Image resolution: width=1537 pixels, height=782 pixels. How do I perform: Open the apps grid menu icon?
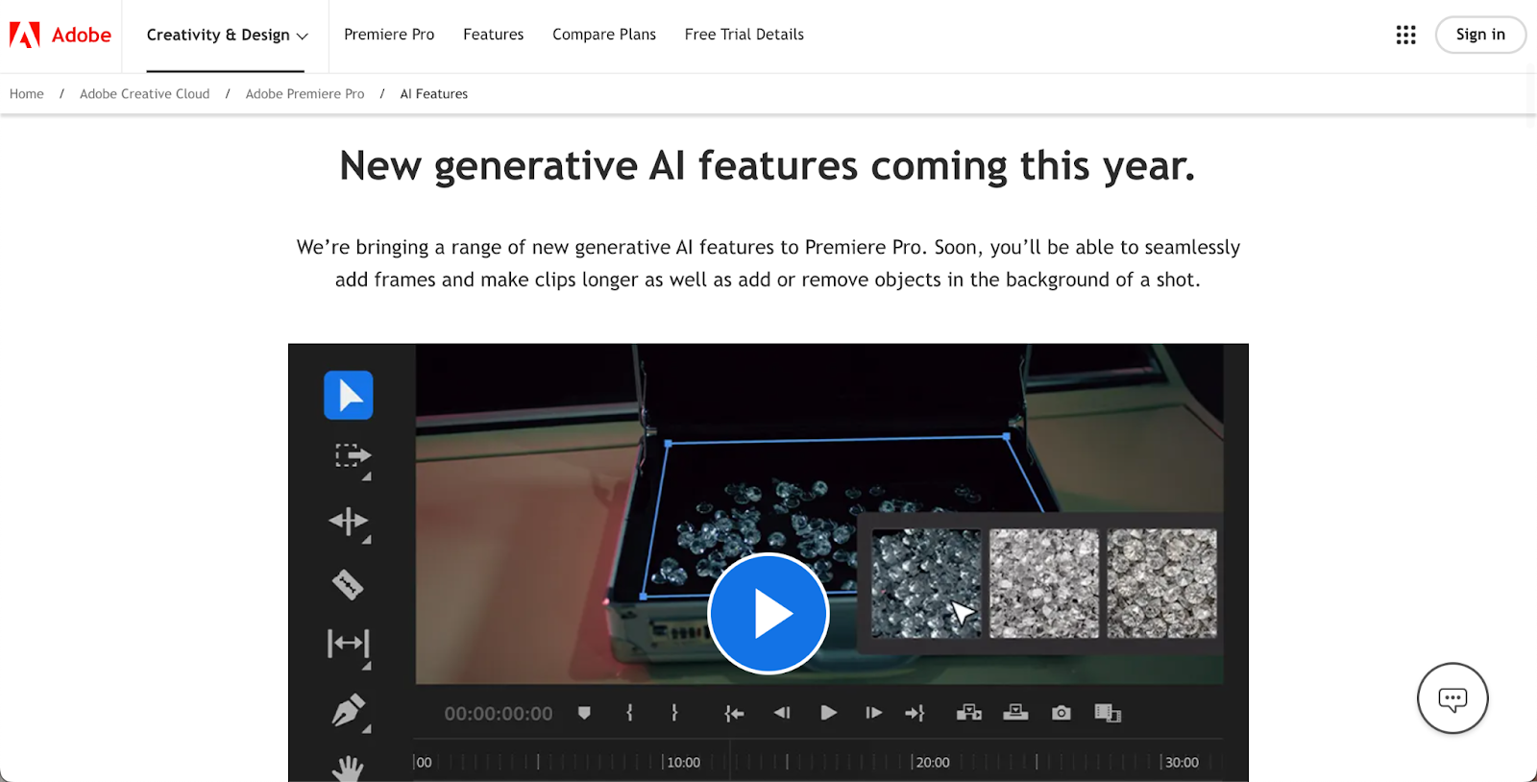click(1405, 35)
